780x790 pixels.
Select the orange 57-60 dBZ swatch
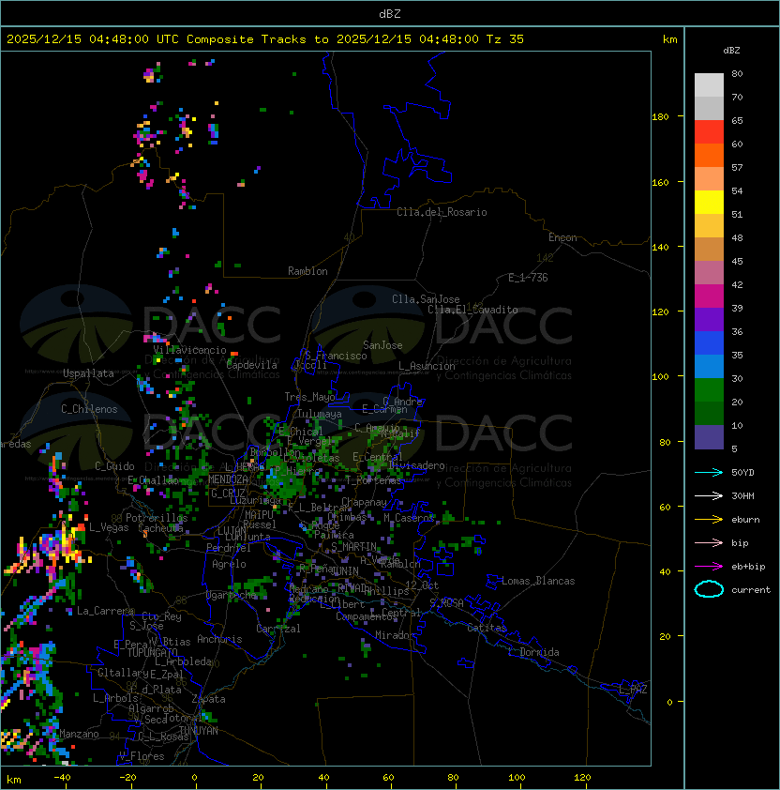[709, 155]
